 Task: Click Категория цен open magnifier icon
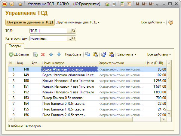pyautogui.click(x=74, y=38)
